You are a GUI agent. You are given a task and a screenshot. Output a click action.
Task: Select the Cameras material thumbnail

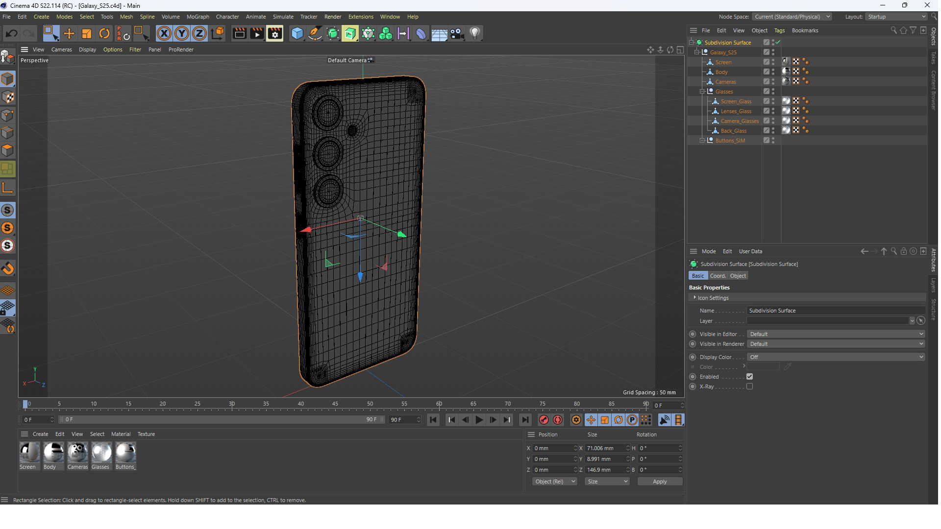coord(77,452)
